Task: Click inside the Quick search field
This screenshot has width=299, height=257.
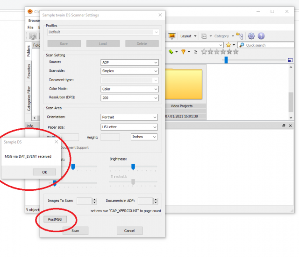Action: click(x=266, y=45)
